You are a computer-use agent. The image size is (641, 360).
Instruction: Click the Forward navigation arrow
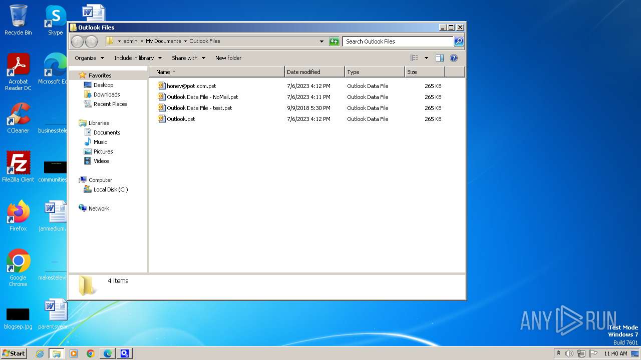(x=91, y=41)
